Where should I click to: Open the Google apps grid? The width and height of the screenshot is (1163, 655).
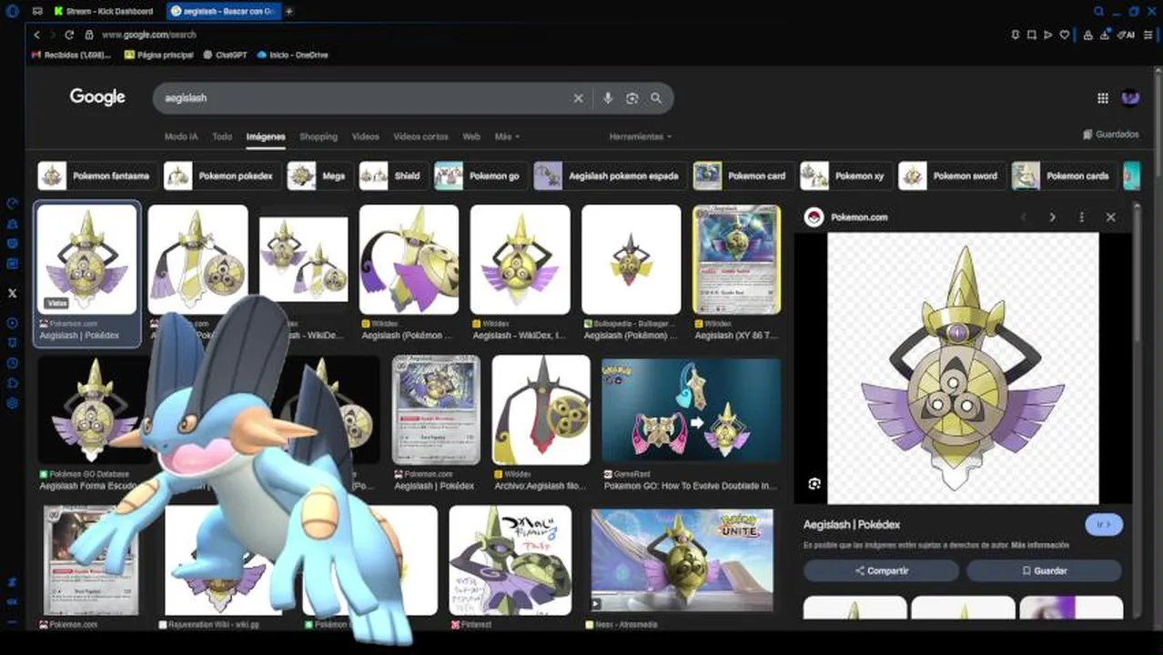[1102, 98]
